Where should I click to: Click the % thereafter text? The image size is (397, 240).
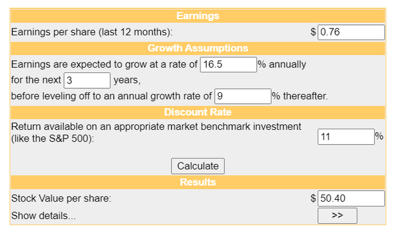pyautogui.click(x=300, y=96)
